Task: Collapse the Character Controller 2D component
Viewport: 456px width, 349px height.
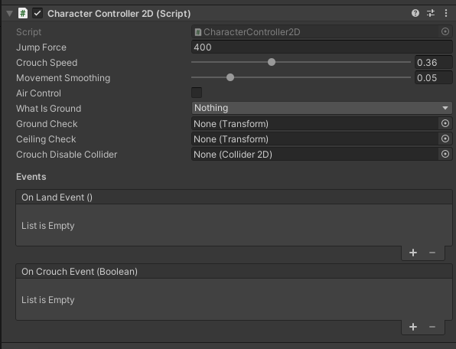Action: (x=10, y=13)
